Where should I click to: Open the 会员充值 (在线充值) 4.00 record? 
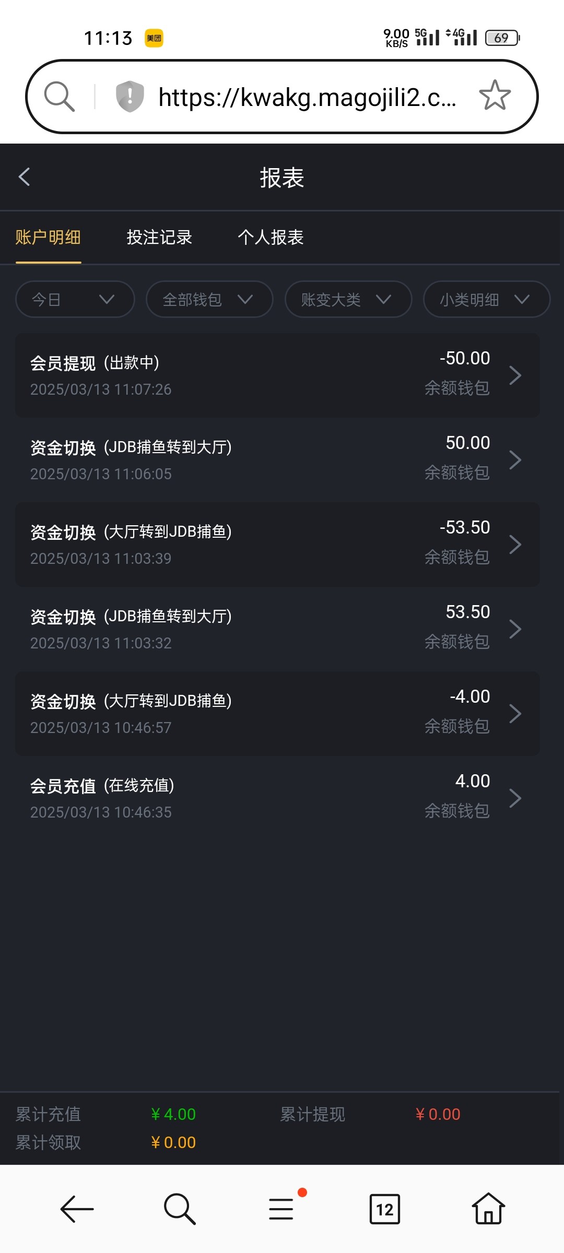[277, 798]
